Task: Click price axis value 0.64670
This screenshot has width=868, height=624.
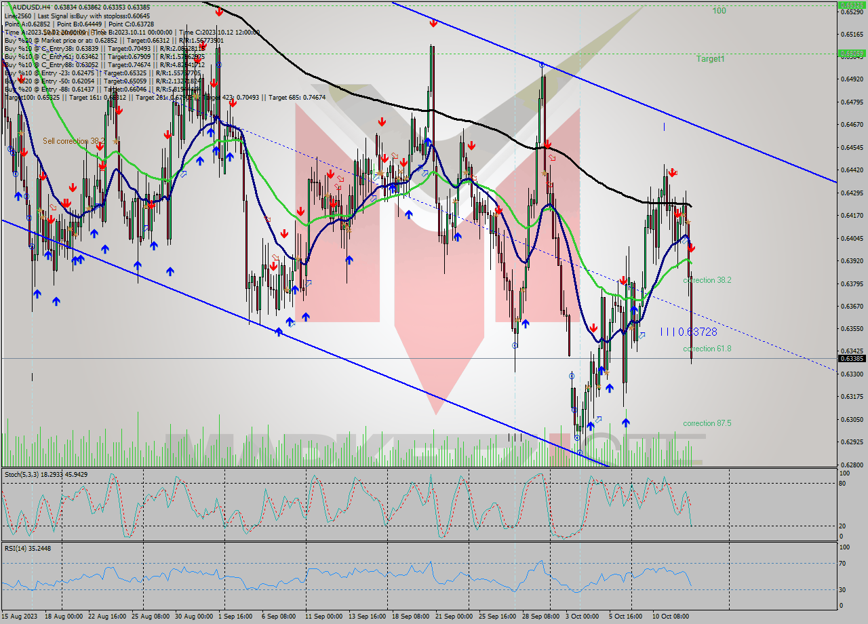Action: (852, 125)
